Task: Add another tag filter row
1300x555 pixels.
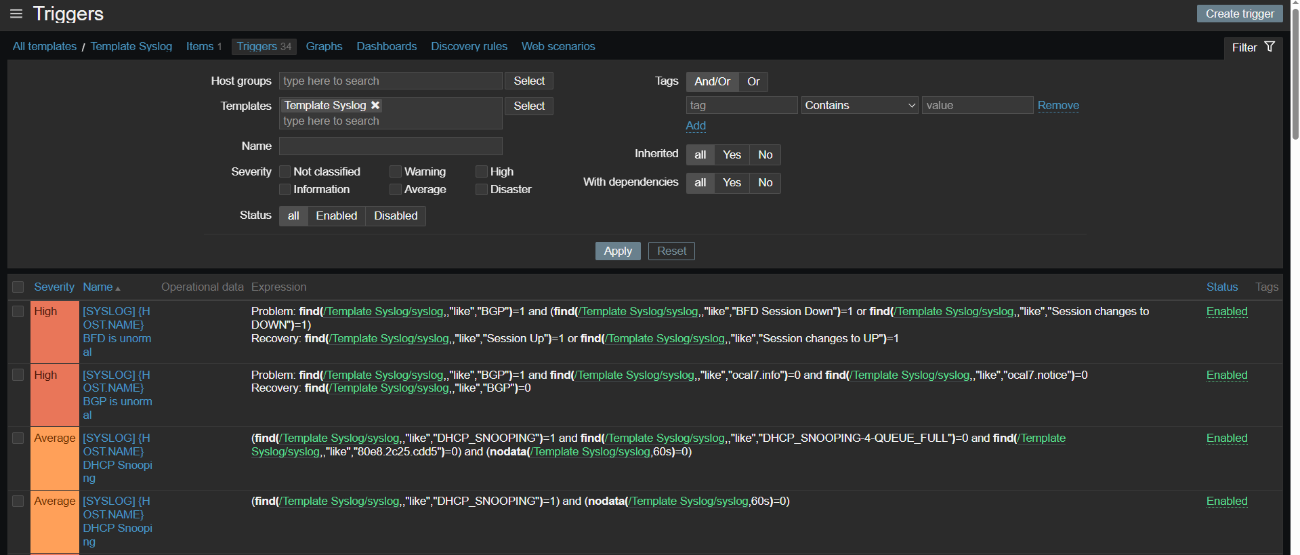Action: [x=696, y=125]
